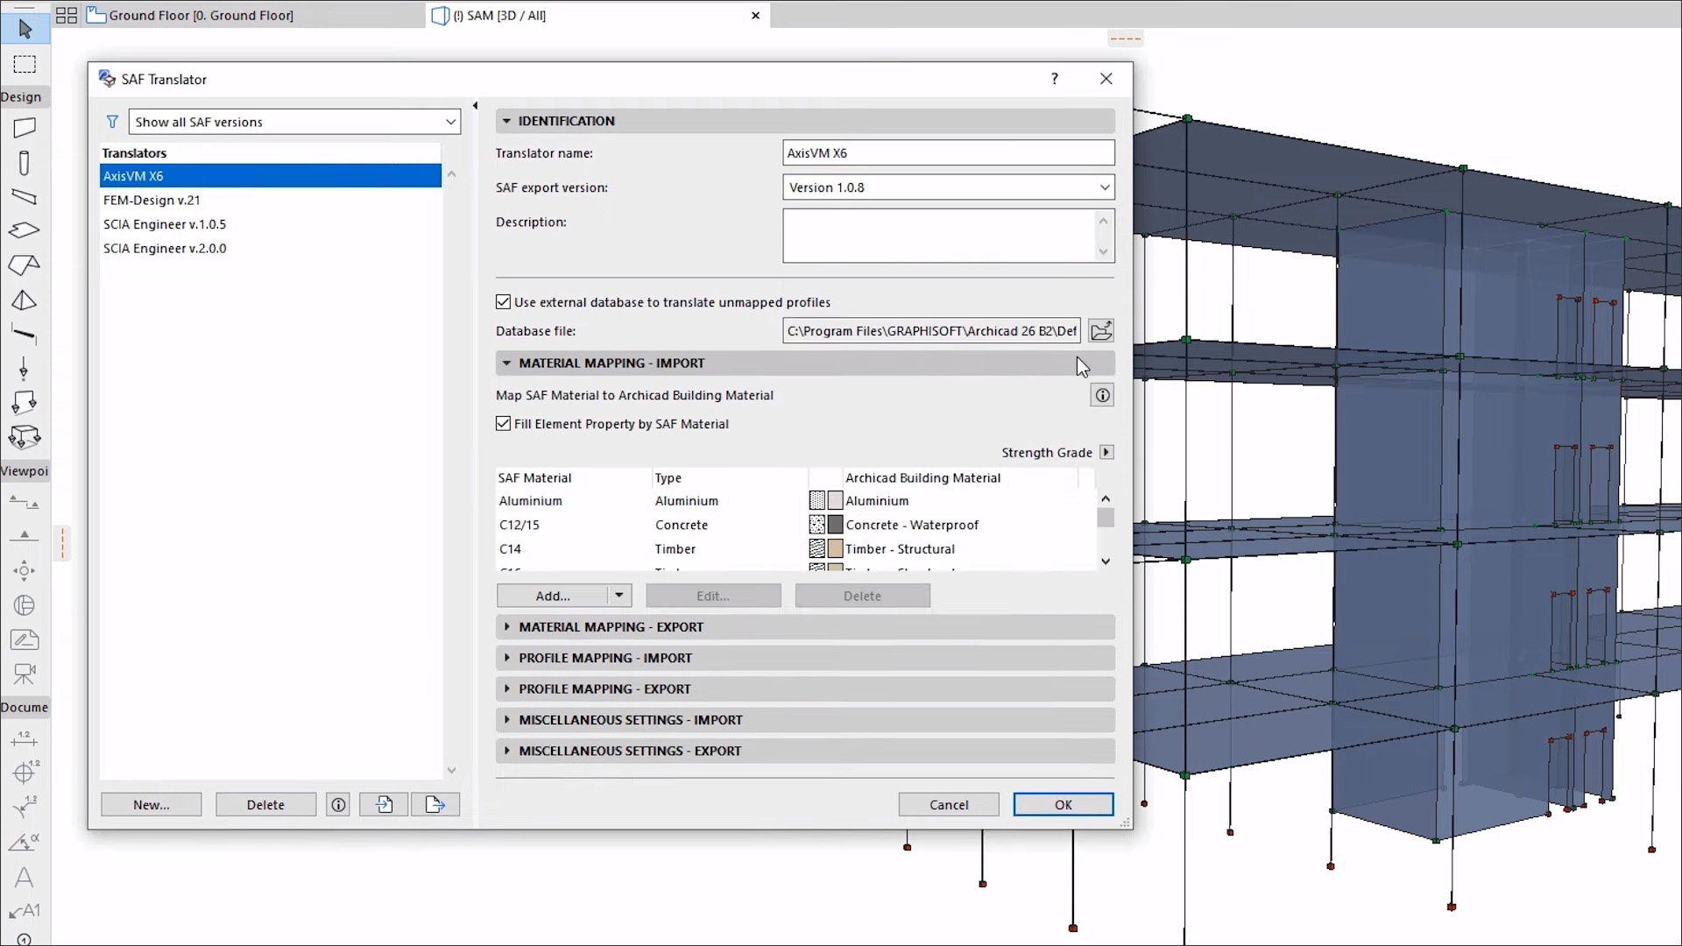Click the New... button
The height and width of the screenshot is (946, 1682).
pos(152,804)
